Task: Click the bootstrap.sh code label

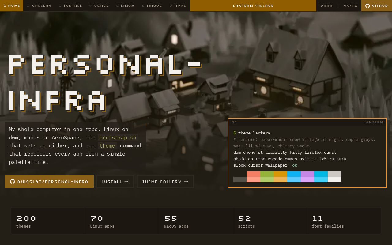Action: pos(118,138)
